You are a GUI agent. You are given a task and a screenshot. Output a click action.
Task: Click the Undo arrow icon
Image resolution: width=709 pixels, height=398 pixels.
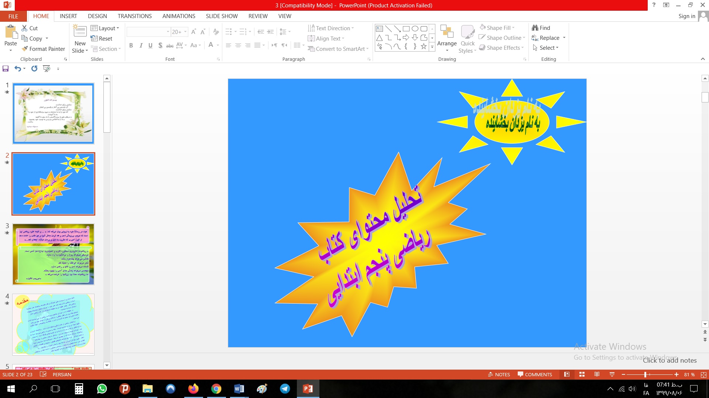click(x=17, y=69)
